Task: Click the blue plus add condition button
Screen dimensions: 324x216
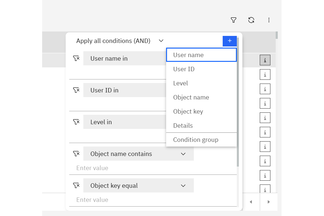Action: tap(230, 41)
